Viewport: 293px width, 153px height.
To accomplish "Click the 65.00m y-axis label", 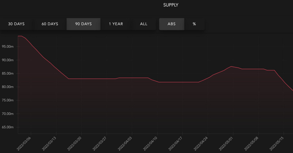I will point(8,127).
